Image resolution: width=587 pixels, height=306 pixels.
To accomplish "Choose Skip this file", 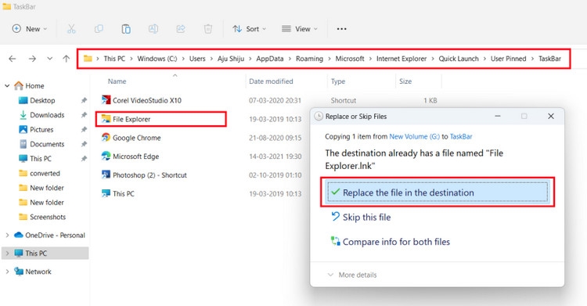I will (361, 218).
